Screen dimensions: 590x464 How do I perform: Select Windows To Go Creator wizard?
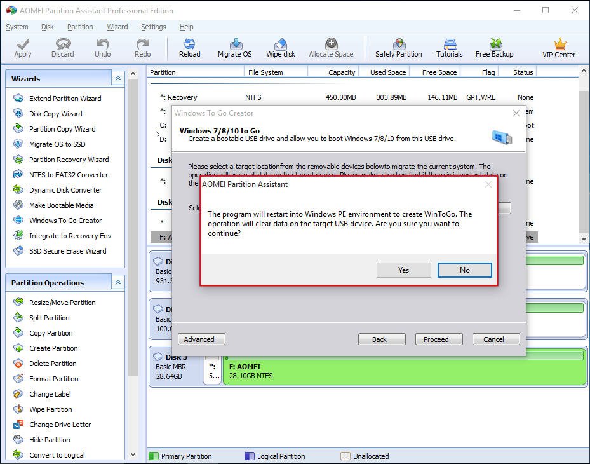[x=58, y=221]
